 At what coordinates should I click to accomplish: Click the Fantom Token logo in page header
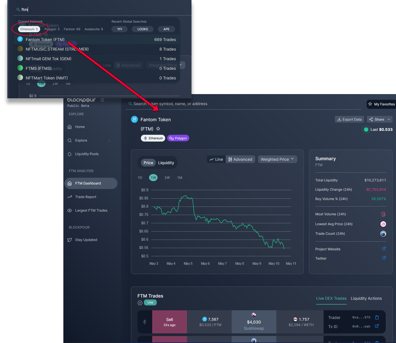coord(134,120)
